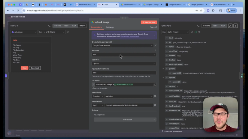Screen dimensions: 248x139
Task: Open Parent Folder external link icon
Action: tap(155, 105)
